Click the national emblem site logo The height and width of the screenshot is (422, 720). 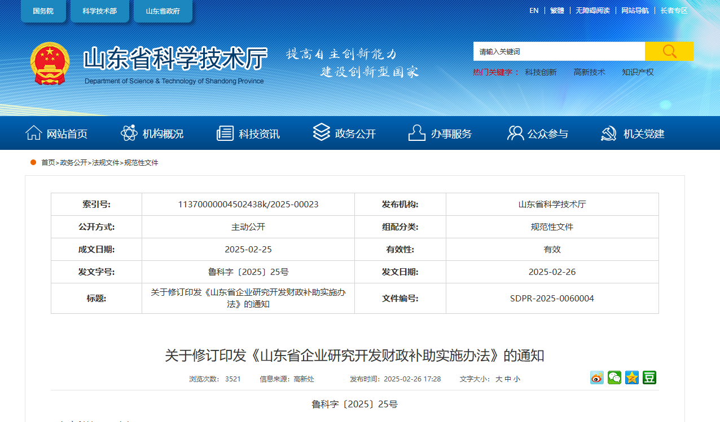pos(50,64)
